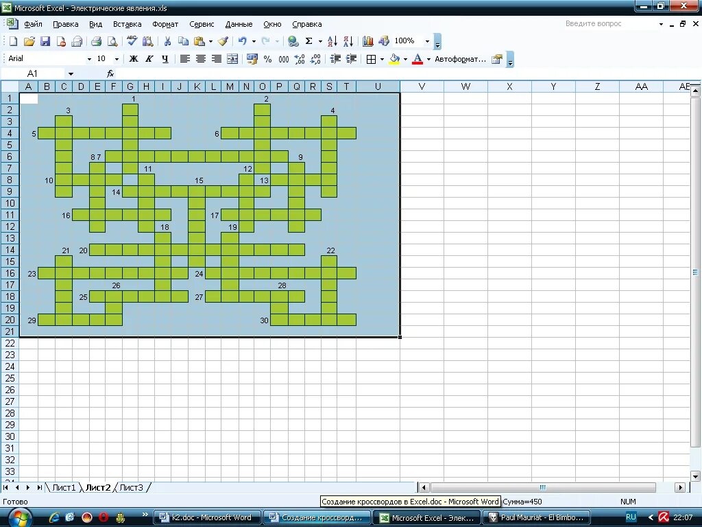Screen dimensions: 702x527
Task: Click the horizontal scrollbar right arrow
Action: pyautogui.click(x=681, y=488)
